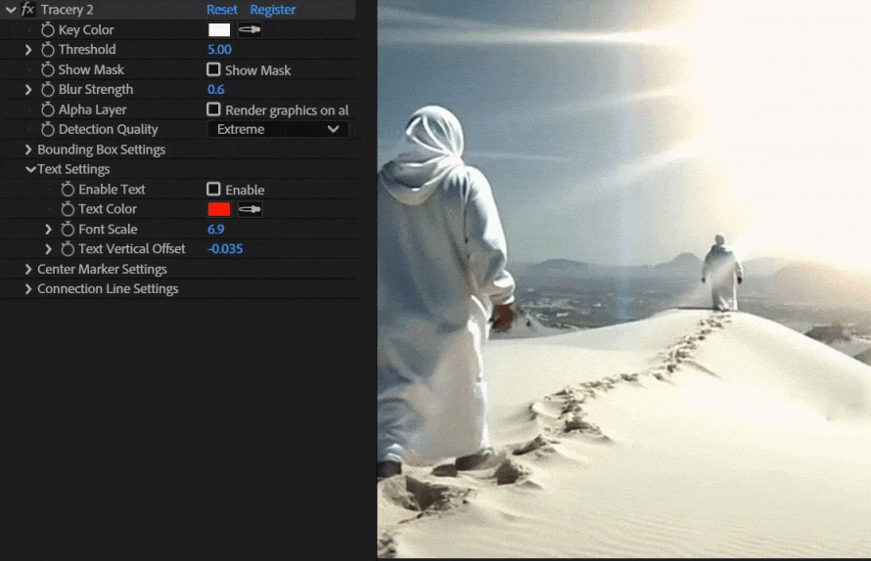The height and width of the screenshot is (561, 871).
Task: Expand Center Marker Settings
Action: point(28,270)
